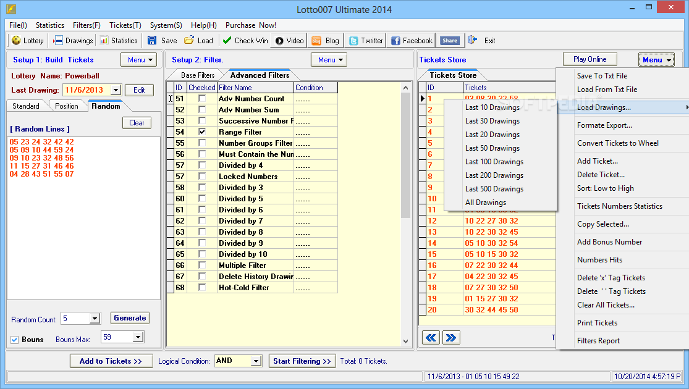Choose Print Tickets menu item

597,323
